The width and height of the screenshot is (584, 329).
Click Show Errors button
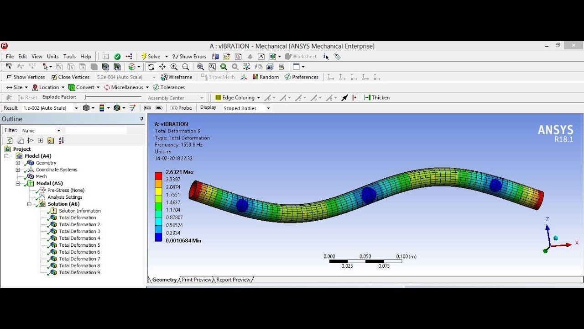click(189, 57)
